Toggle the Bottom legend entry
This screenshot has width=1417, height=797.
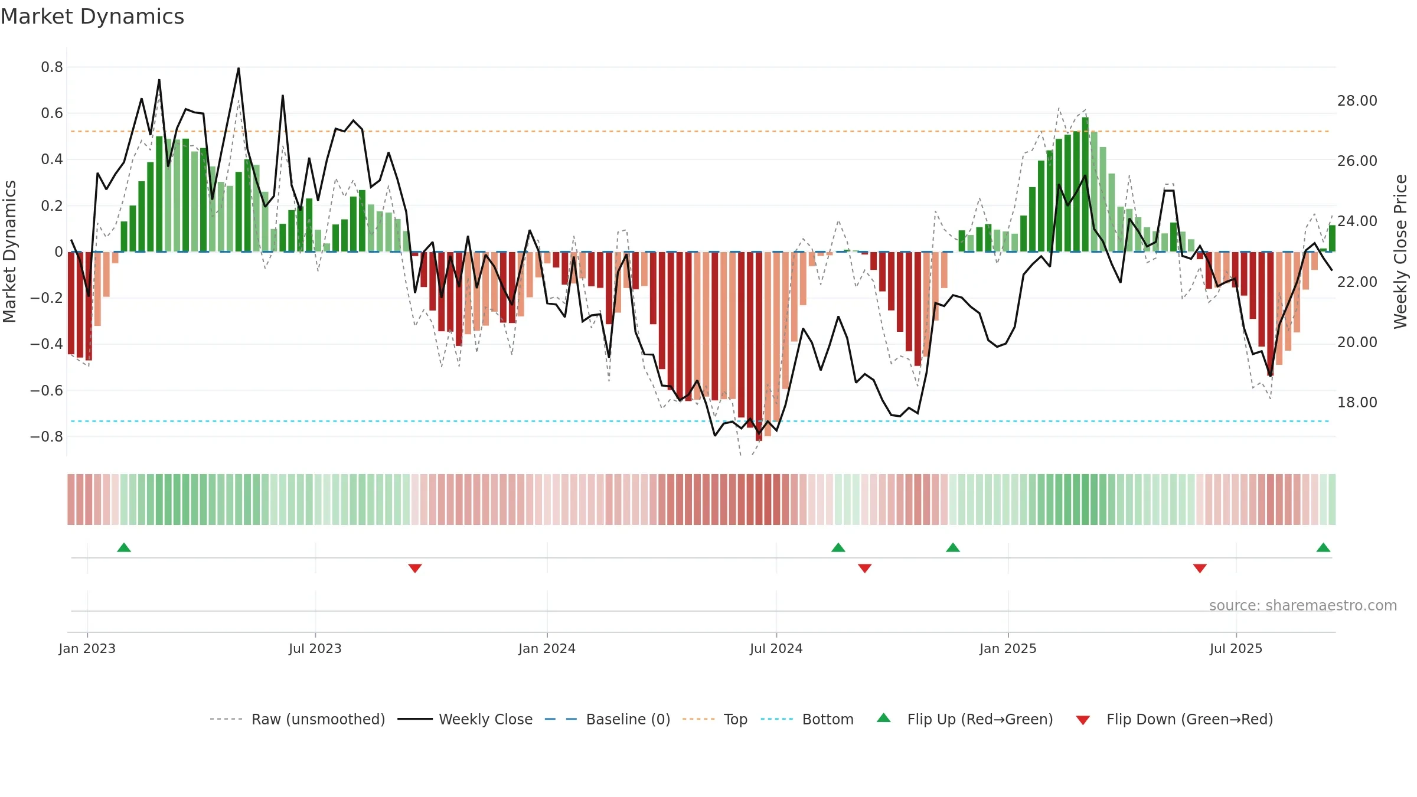pos(807,719)
